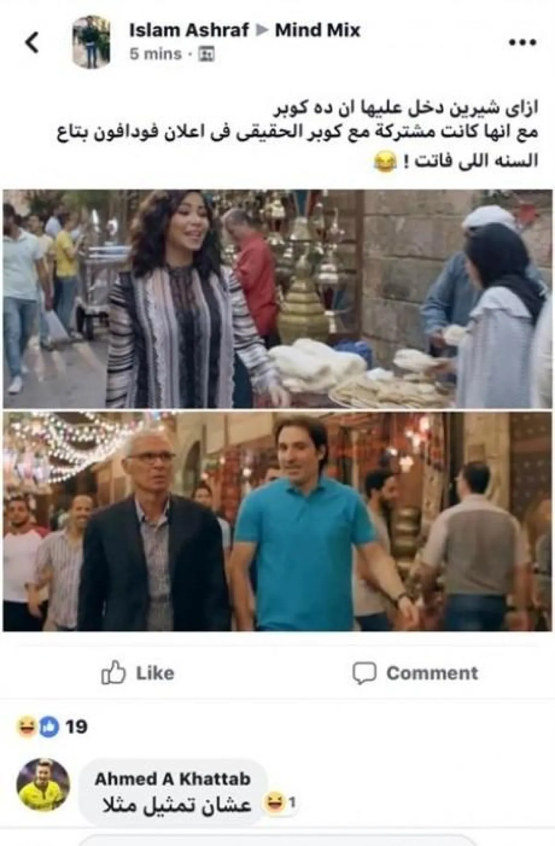Tap the thumbs-up Like icon
555x846 pixels.
(x=113, y=673)
